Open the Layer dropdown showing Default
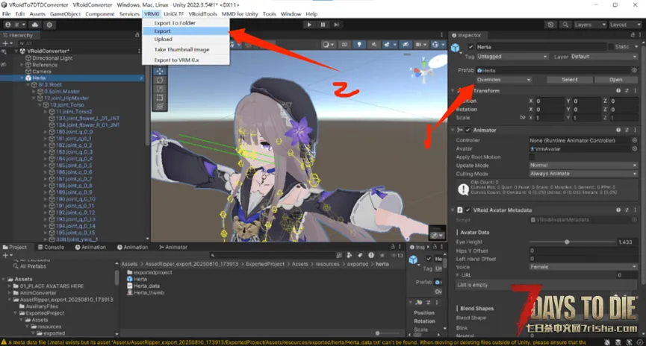The width and height of the screenshot is (646, 346). [604, 57]
